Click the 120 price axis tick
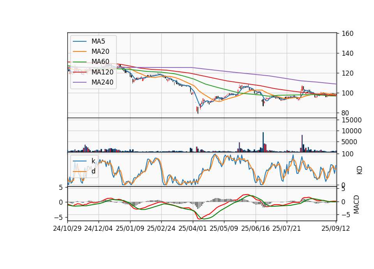Viewport: 374px width, 269px height. point(348,73)
